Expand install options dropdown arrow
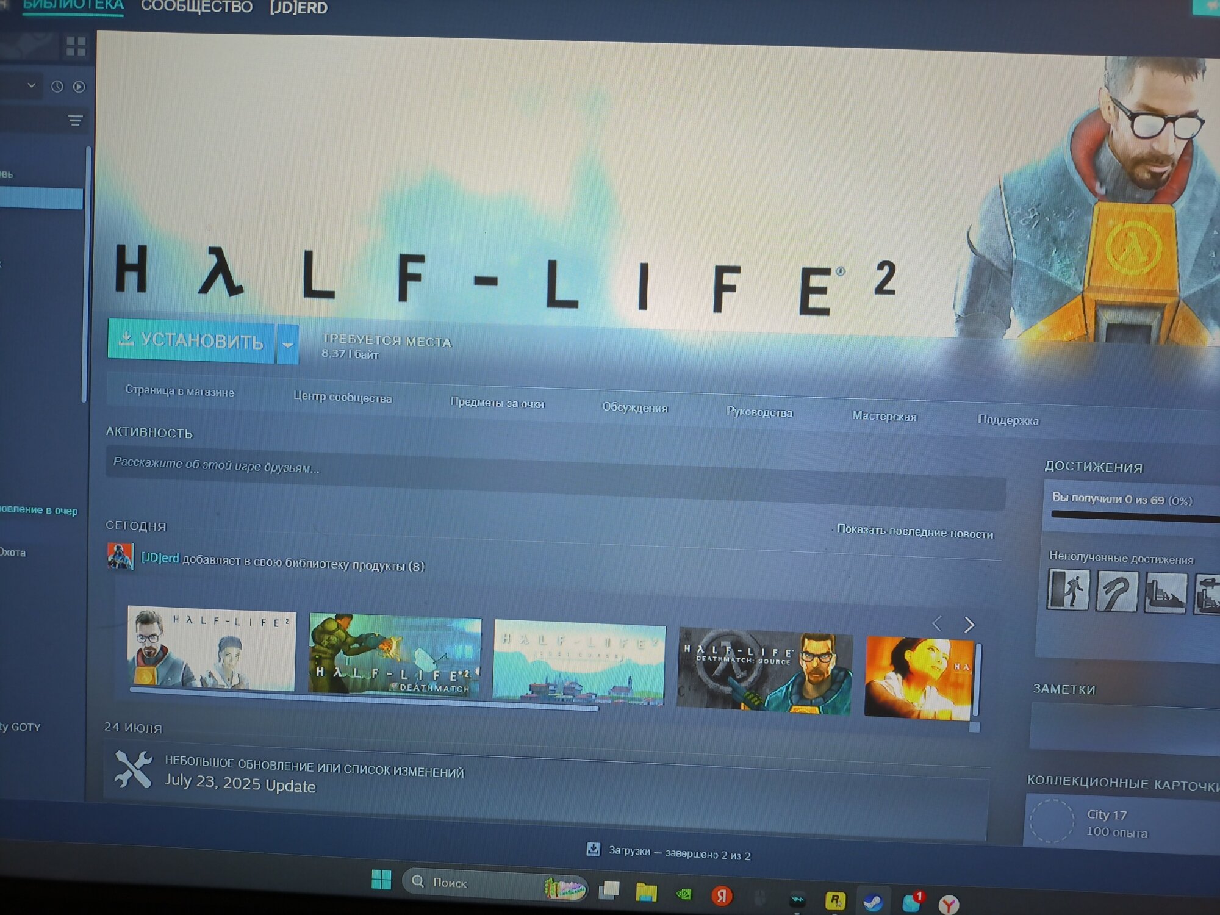The width and height of the screenshot is (1220, 915). point(288,345)
